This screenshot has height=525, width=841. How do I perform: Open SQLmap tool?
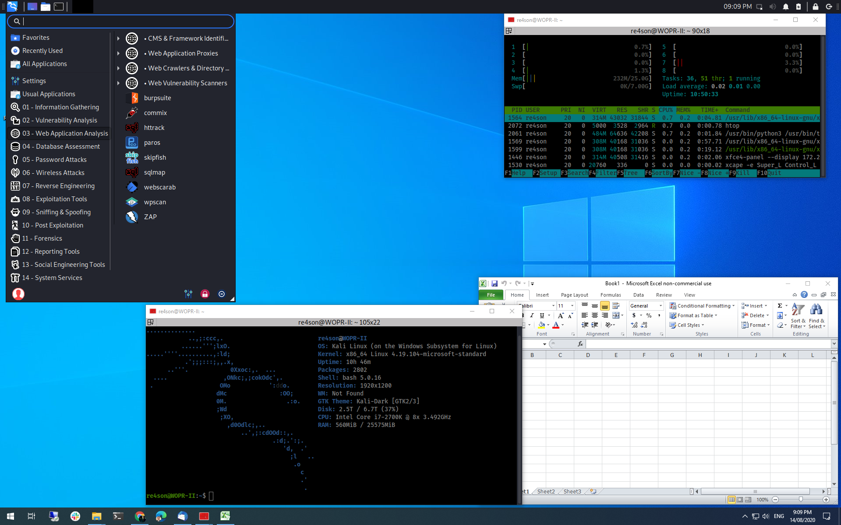tap(154, 172)
